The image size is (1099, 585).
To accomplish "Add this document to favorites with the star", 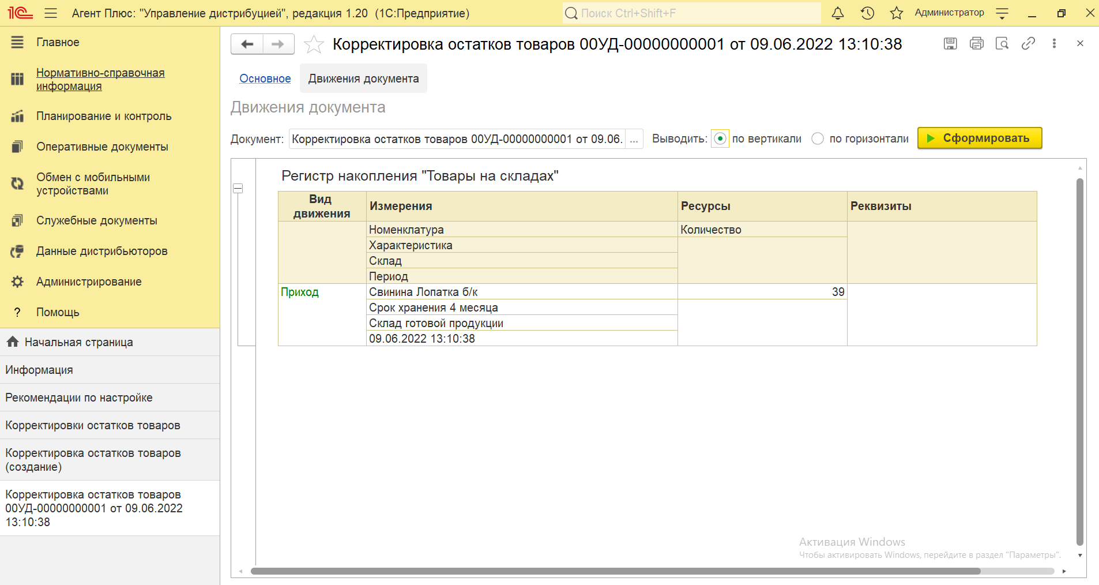I will pyautogui.click(x=314, y=44).
